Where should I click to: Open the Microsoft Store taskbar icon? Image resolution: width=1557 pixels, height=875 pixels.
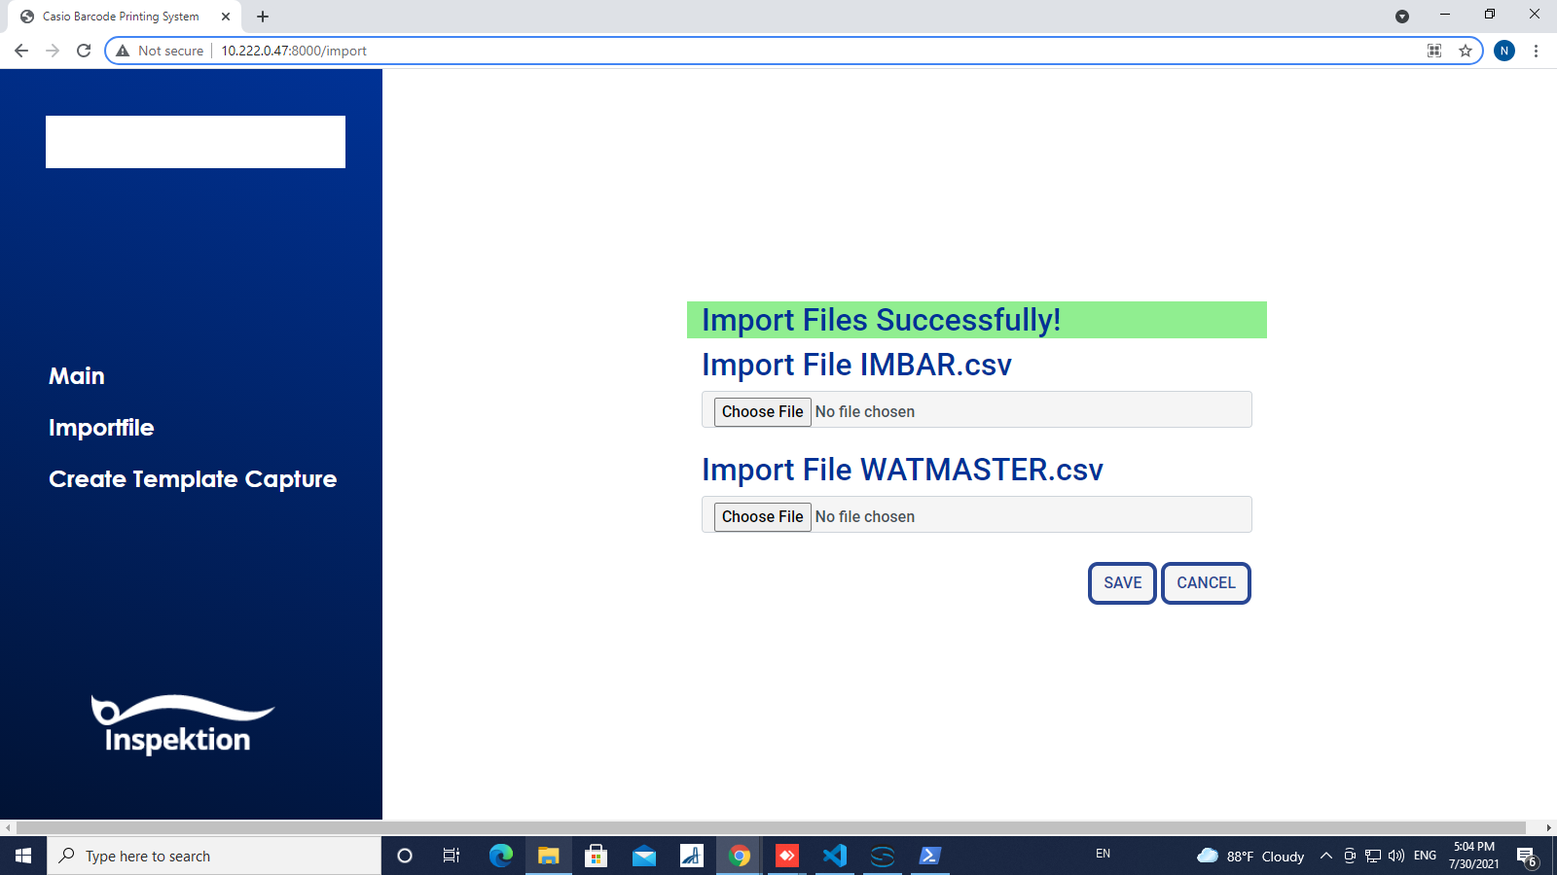pos(596,856)
